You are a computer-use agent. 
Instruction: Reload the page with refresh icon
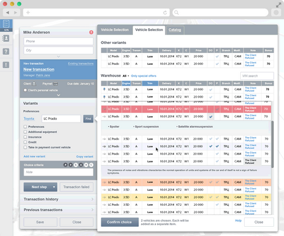coord(165,12)
